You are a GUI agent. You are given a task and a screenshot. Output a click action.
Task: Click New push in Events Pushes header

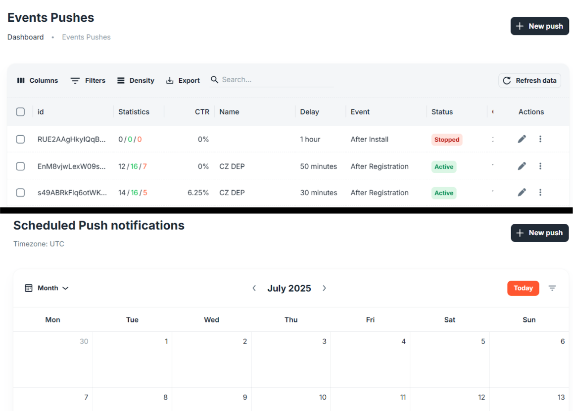(539, 26)
